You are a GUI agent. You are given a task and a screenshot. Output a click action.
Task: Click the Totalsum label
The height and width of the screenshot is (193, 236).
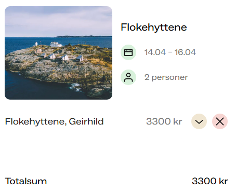click(26, 181)
